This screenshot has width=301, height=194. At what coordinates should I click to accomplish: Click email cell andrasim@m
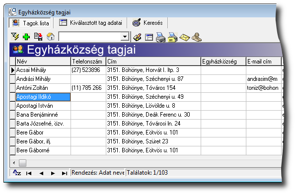point(263,79)
